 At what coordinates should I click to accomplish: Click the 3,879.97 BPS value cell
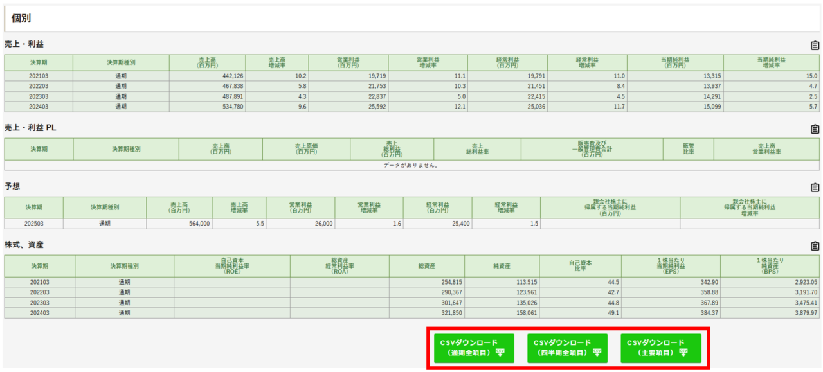tap(770, 313)
